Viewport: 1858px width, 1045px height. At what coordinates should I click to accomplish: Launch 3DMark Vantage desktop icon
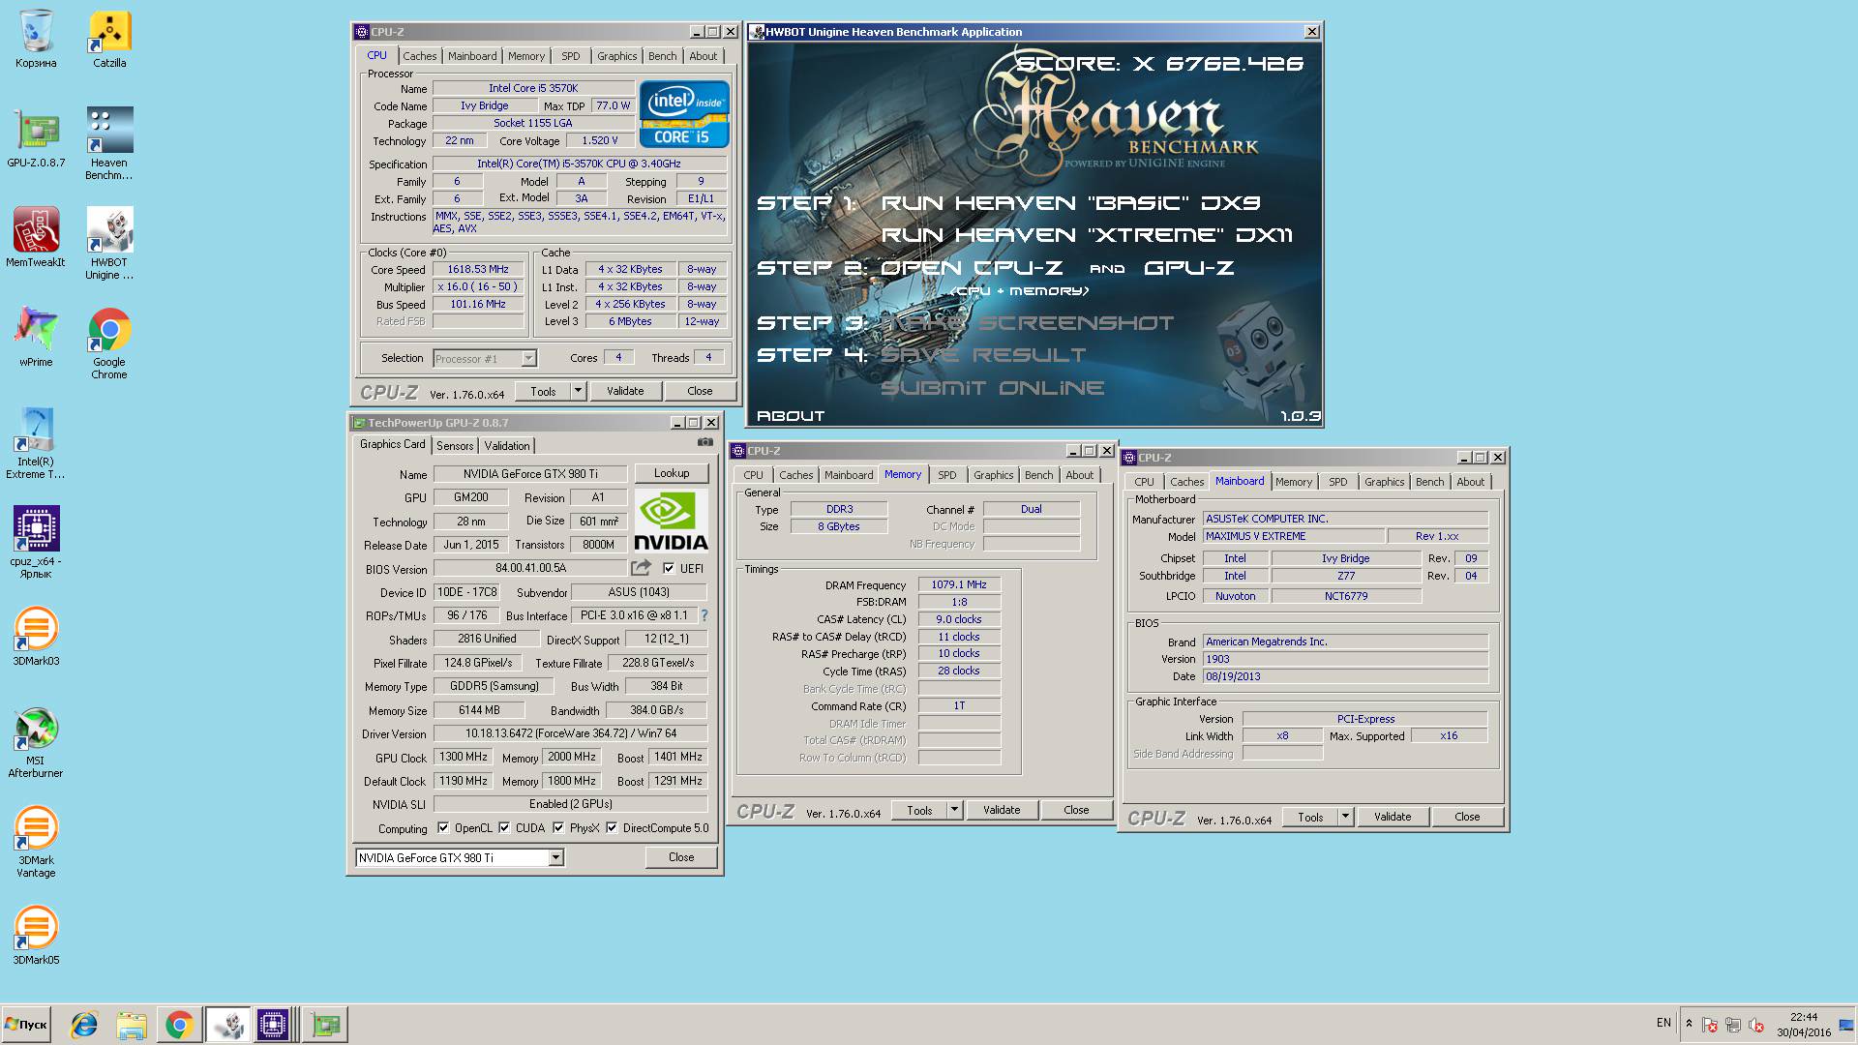(36, 842)
